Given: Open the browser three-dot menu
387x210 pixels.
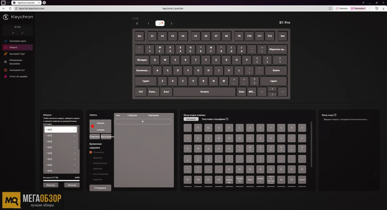Looking at the screenshot, I should tap(370, 8).
